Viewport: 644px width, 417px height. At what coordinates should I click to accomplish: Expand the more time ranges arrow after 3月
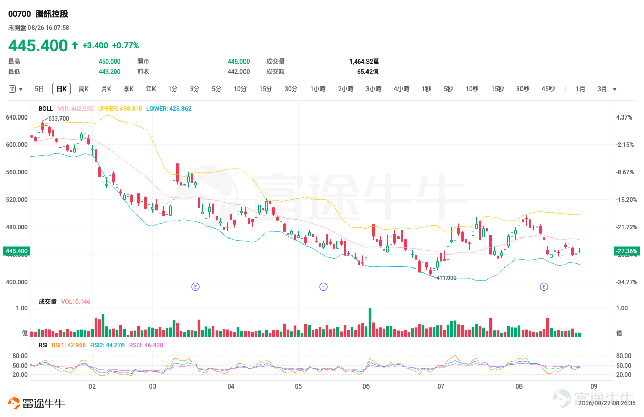click(615, 89)
